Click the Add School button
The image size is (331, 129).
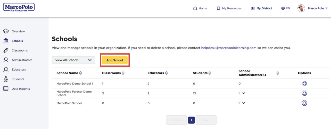pyautogui.click(x=115, y=60)
